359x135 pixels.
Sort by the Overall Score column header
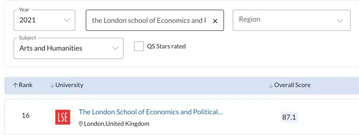point(292,85)
